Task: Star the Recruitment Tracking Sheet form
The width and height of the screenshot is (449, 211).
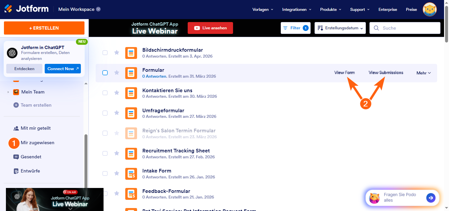Action: tap(116, 153)
